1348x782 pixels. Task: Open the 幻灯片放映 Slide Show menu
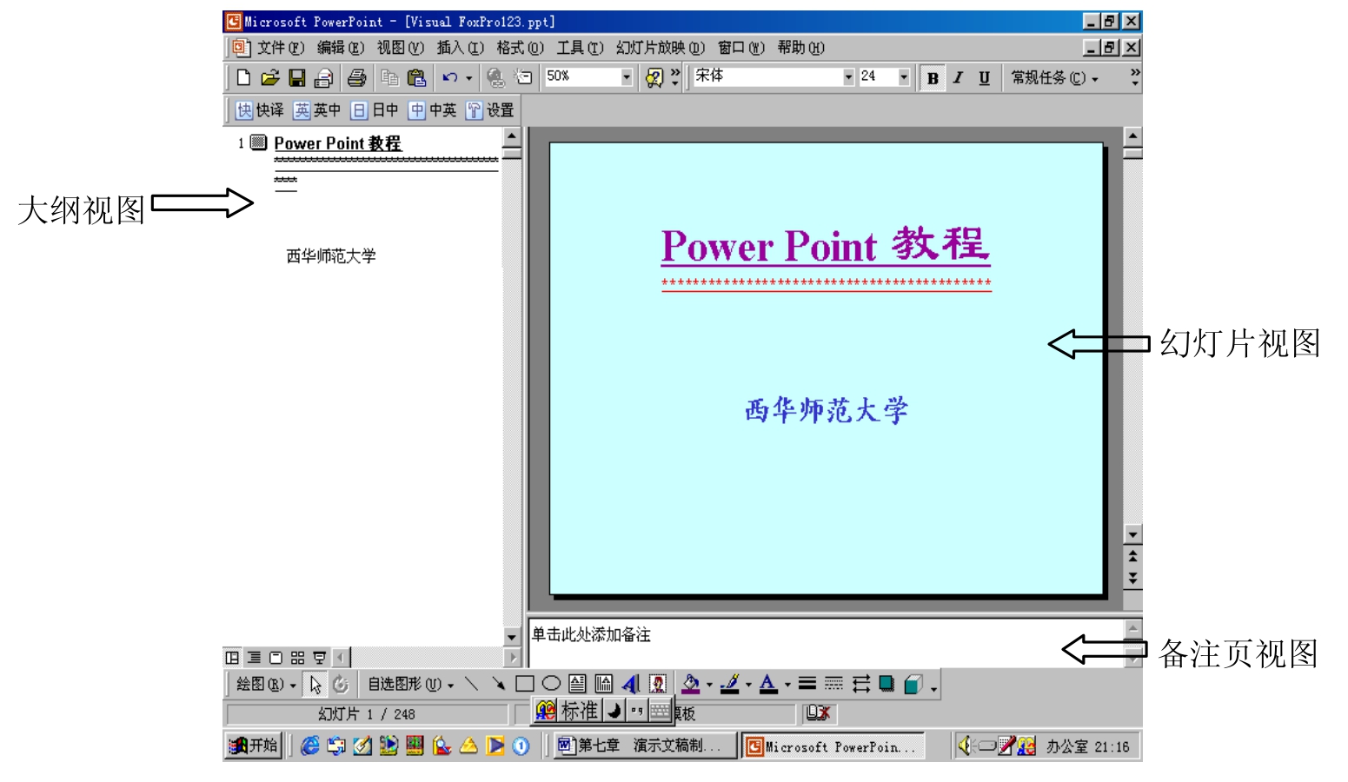click(661, 48)
